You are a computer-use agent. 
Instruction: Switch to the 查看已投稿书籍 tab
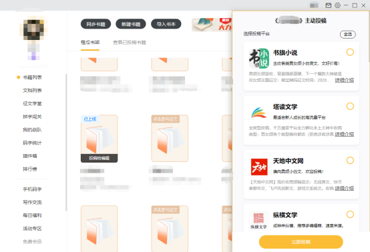[x=130, y=43]
